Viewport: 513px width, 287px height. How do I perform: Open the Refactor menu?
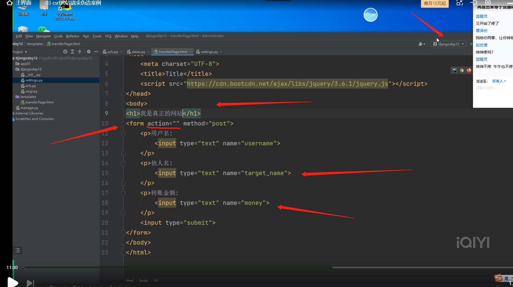point(73,36)
